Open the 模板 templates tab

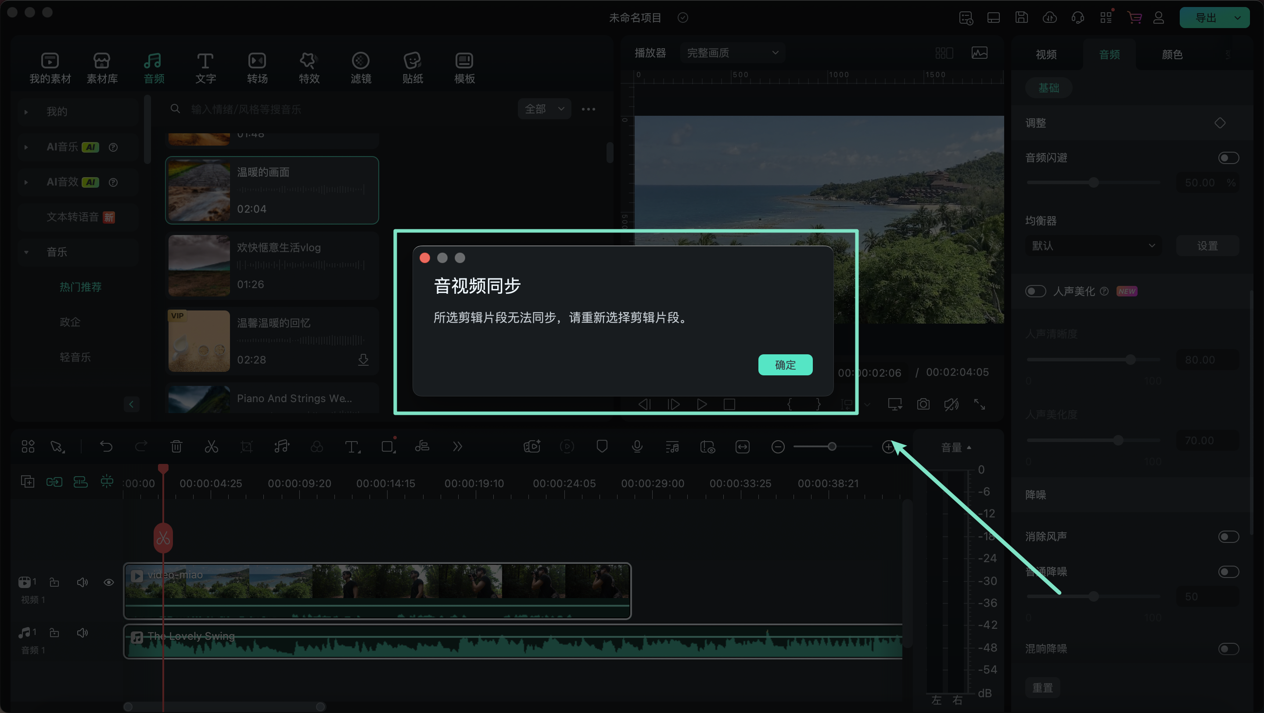(464, 68)
